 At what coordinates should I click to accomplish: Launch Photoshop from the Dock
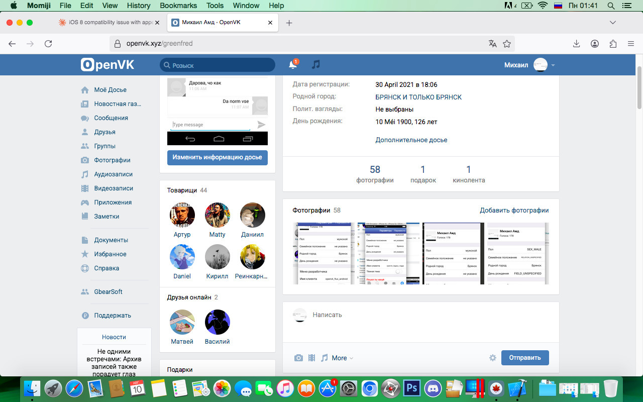pyautogui.click(x=412, y=388)
